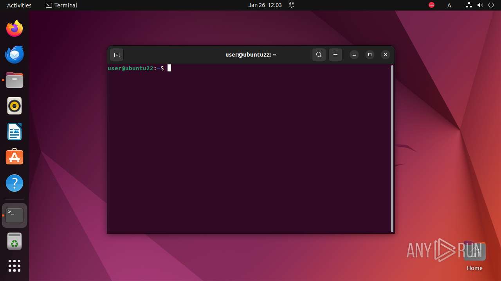Image resolution: width=501 pixels, height=281 pixels.
Task: Open Thunderbird Mail from the dock
Action: (x=14, y=54)
